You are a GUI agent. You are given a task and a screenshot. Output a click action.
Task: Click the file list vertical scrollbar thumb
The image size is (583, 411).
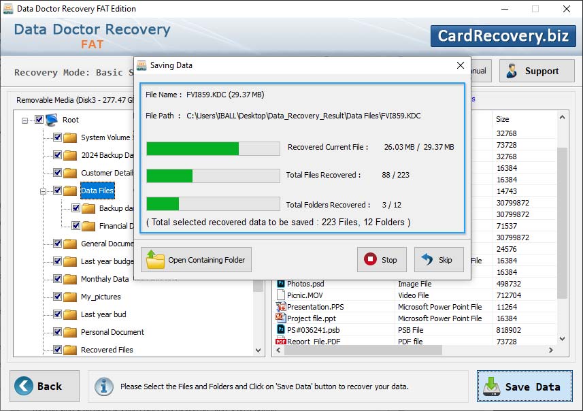pos(562,223)
